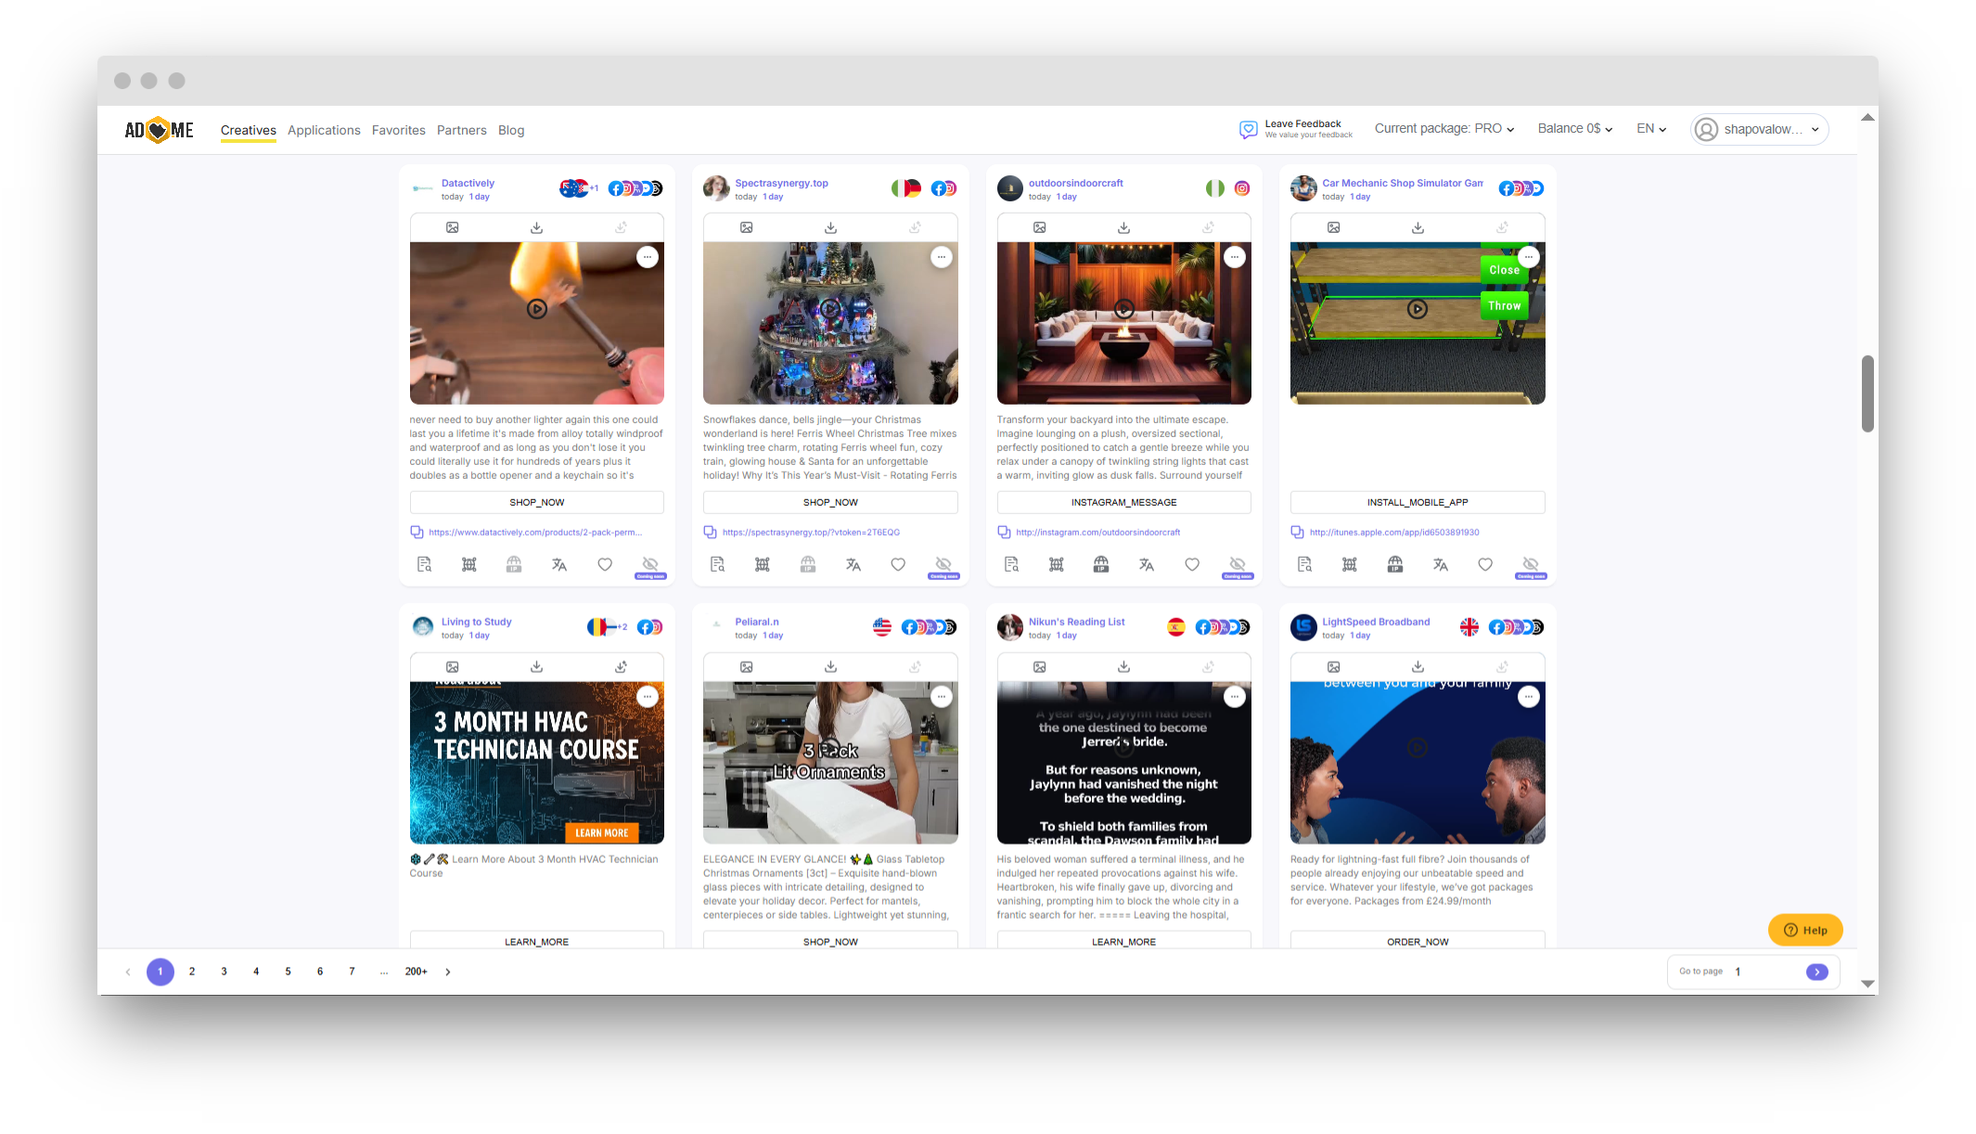Translate the Datactively ad text
The image size is (1976, 1134).
pos(558,564)
